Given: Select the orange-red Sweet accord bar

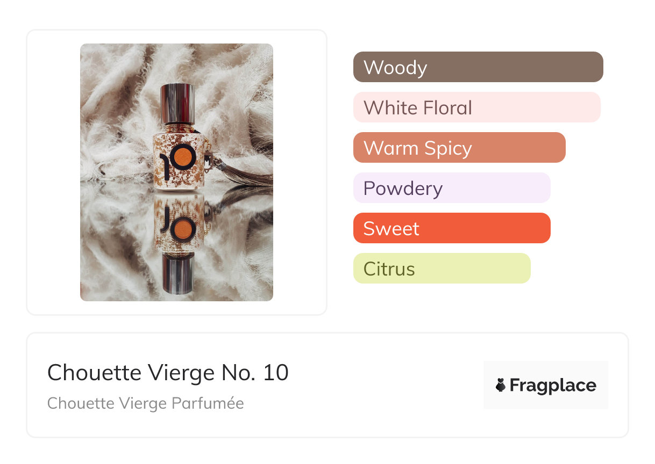Looking at the screenshot, I should click(451, 228).
